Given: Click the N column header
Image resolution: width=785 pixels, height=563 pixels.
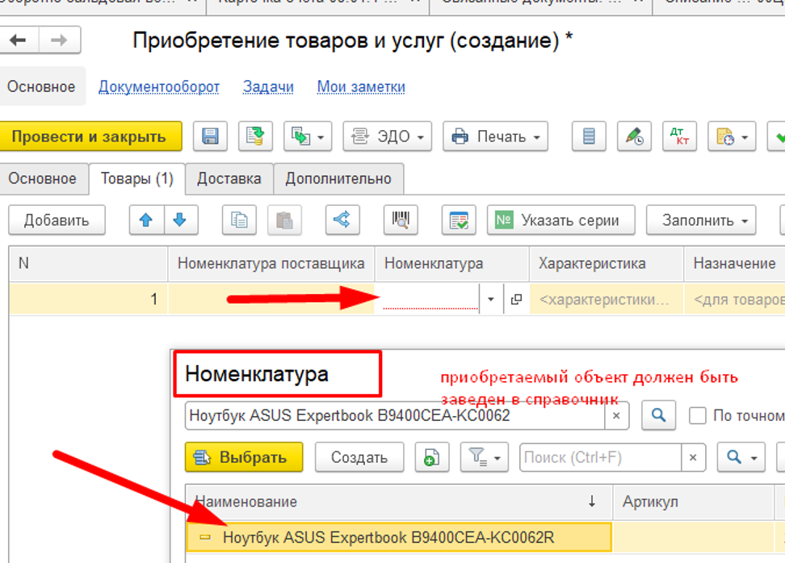Looking at the screenshot, I should click(x=88, y=263).
